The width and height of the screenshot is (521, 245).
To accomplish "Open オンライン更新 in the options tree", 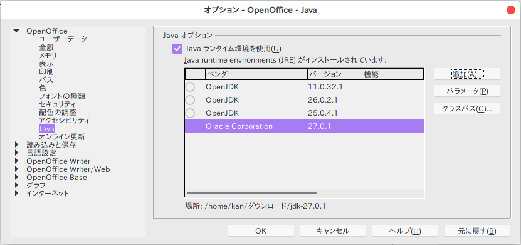I will point(62,137).
